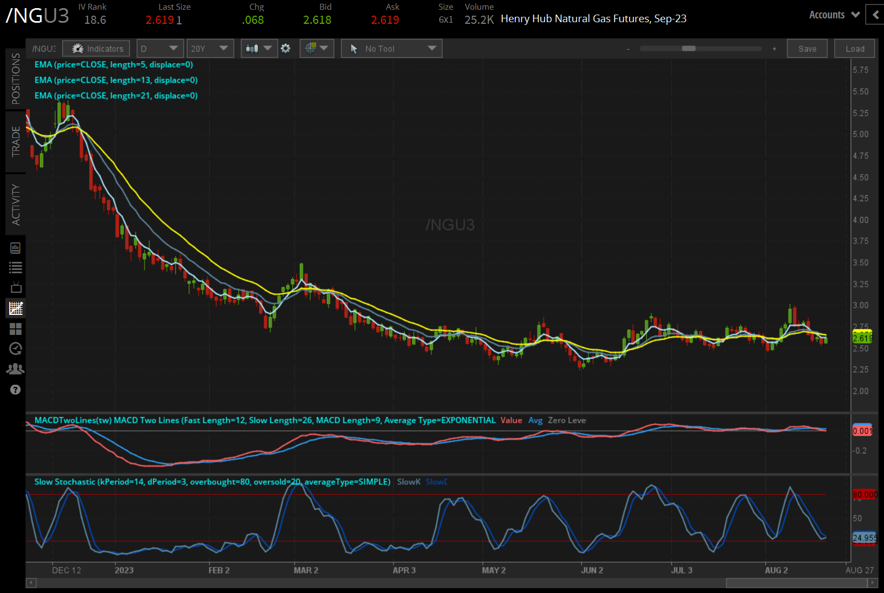This screenshot has width=884, height=593.
Task: Select the EMA length=5 indicator label
Action: coord(114,64)
